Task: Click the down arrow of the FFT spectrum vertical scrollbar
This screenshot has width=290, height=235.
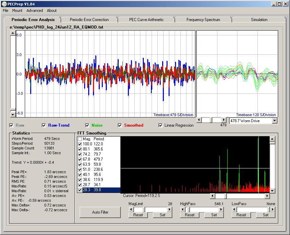Action: pyautogui.click(x=272, y=191)
